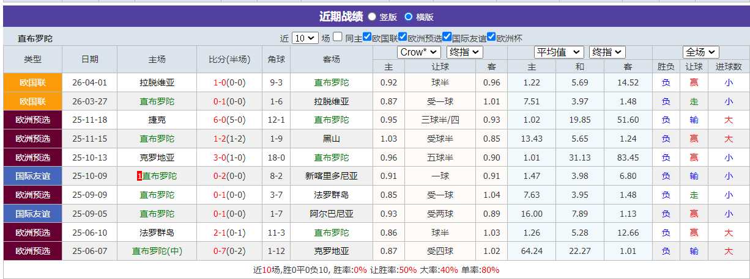
Task: Open the team 新喀里多尼亚 link
Action: point(332,176)
